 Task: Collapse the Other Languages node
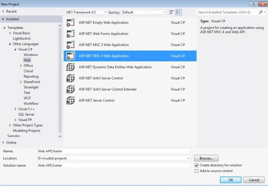point(10,44)
